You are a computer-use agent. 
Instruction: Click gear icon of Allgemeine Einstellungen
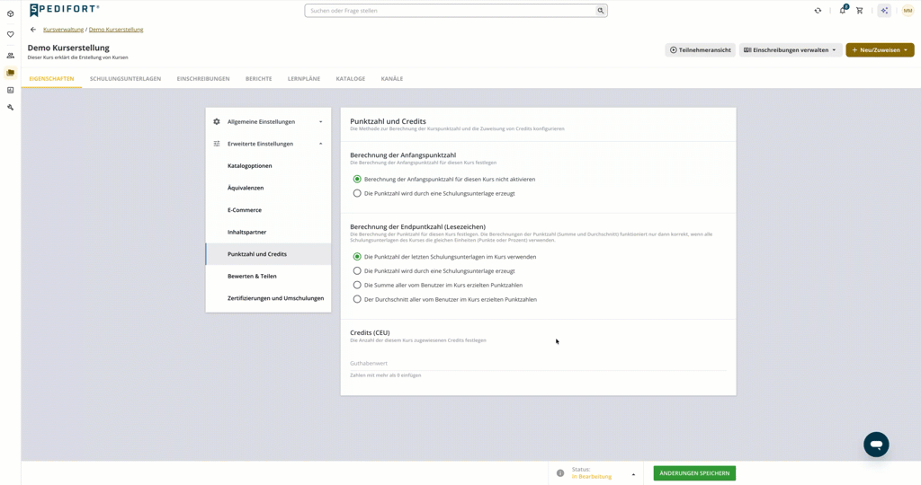coord(216,122)
